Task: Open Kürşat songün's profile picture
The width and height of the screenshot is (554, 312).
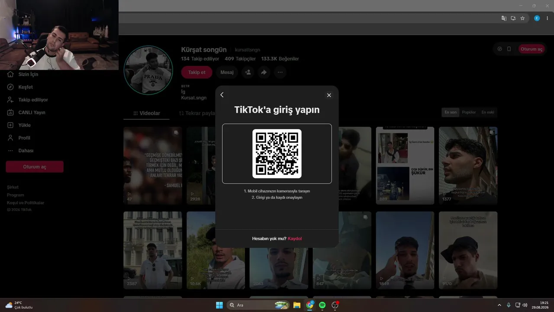Action: pyautogui.click(x=148, y=70)
